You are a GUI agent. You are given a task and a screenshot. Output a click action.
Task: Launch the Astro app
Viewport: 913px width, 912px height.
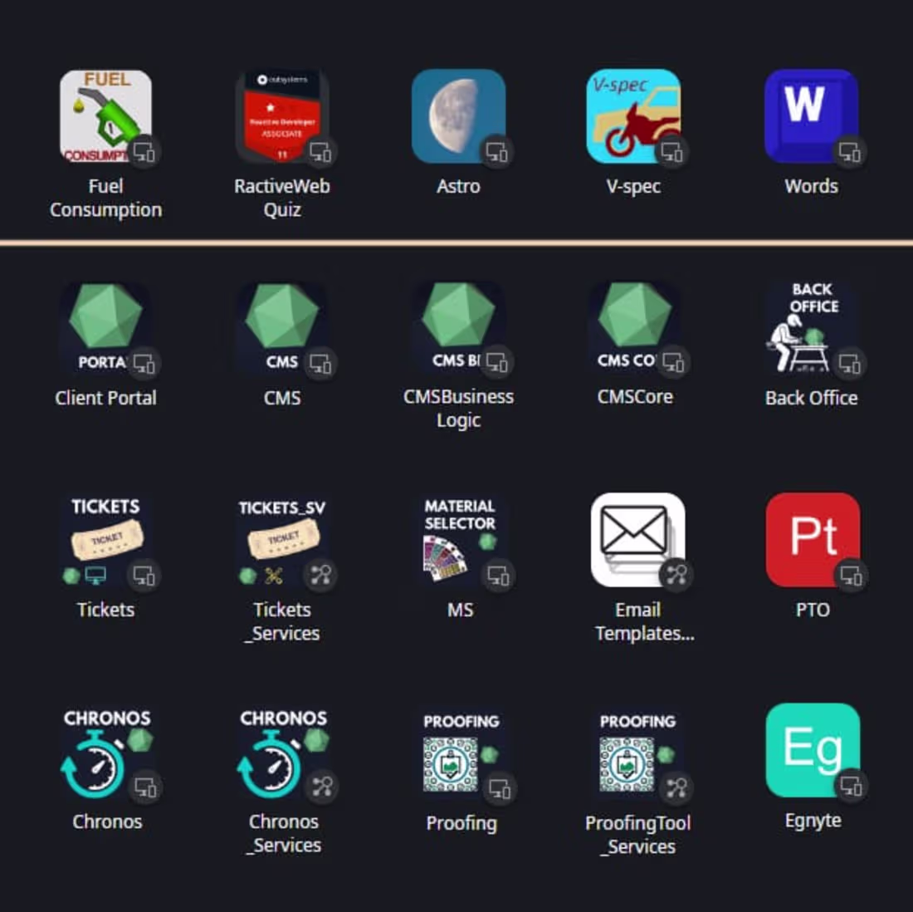pos(459,116)
